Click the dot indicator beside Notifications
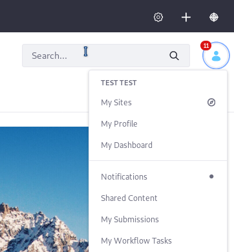 [x=211, y=176]
